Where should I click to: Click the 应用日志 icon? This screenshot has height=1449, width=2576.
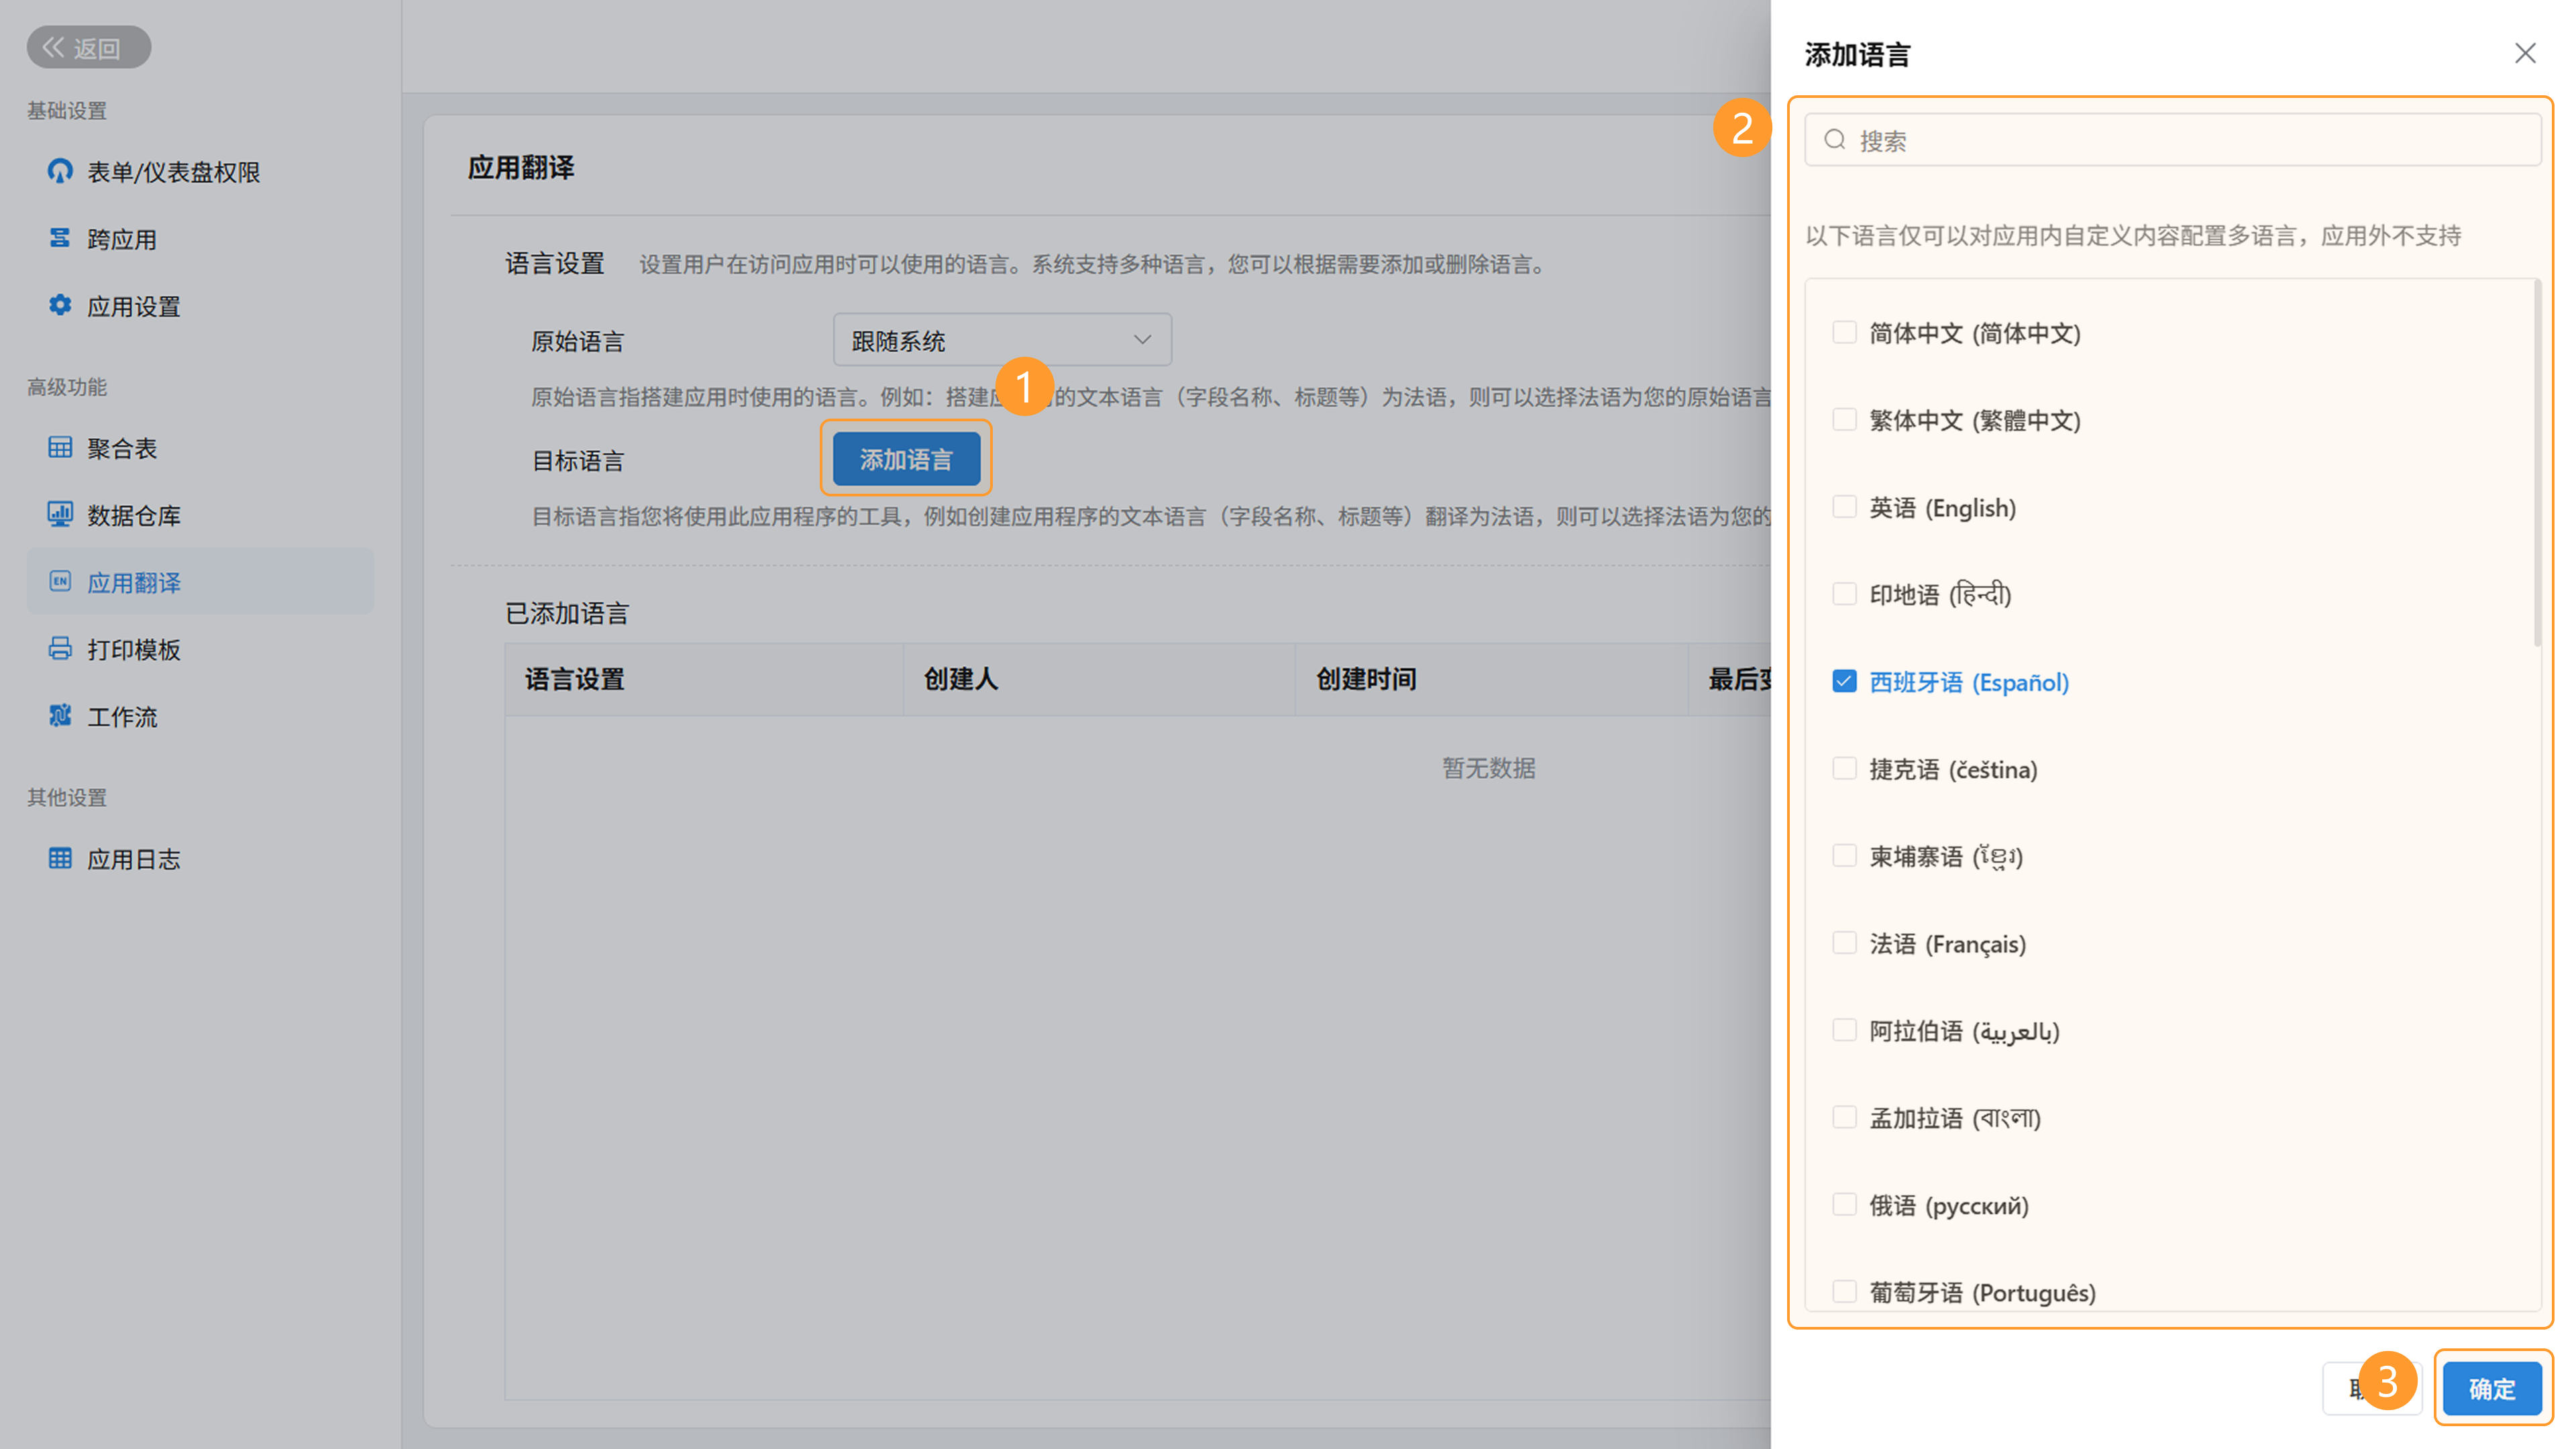click(60, 858)
